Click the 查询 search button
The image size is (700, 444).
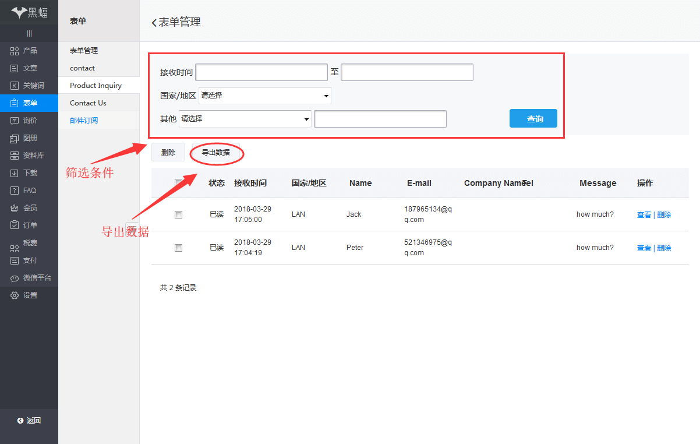point(533,118)
